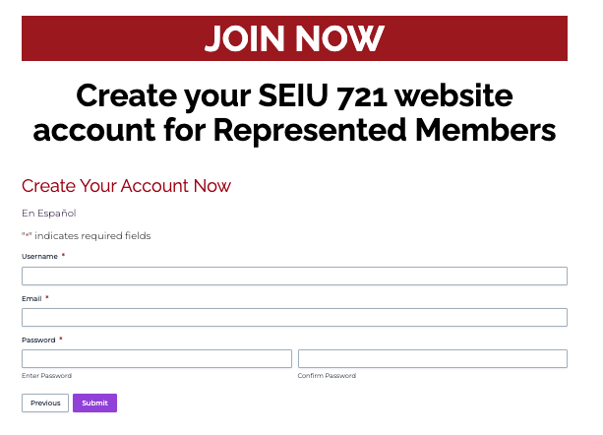Click the Username field label
This screenshot has height=435, width=603.
tap(39, 256)
